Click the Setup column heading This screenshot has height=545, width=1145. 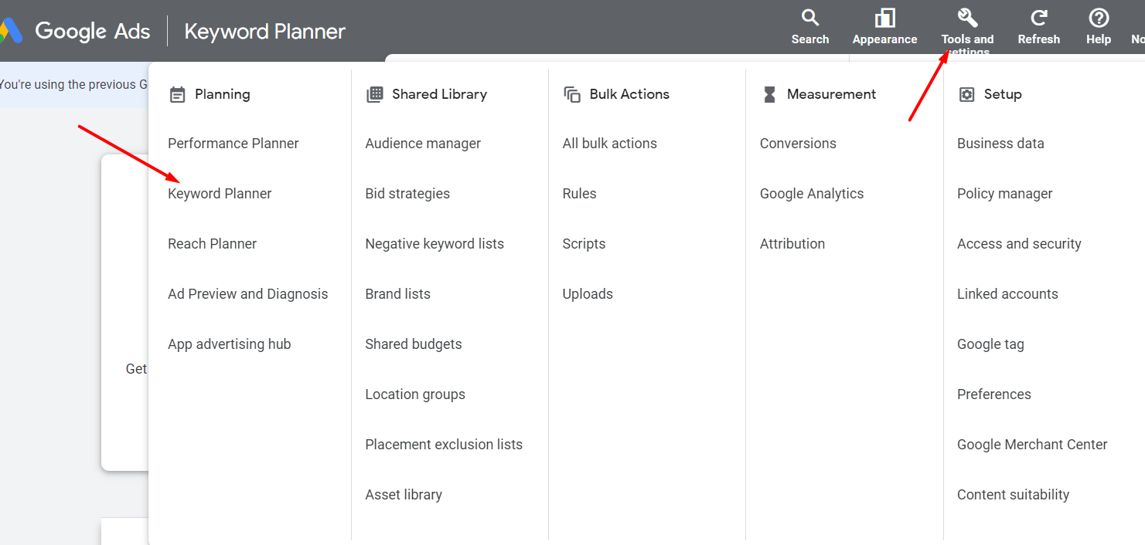click(x=1003, y=94)
